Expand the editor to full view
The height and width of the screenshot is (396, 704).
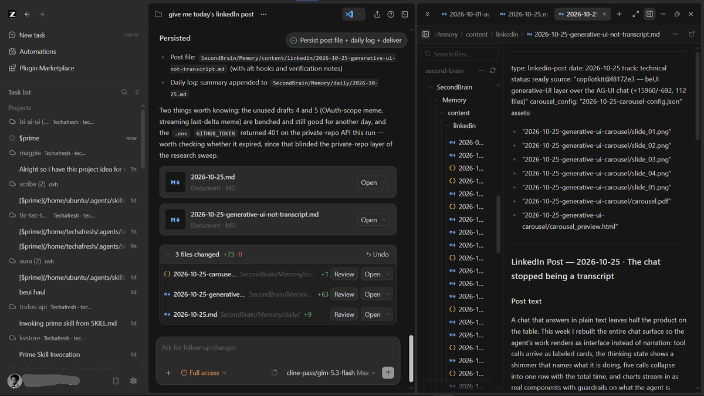click(635, 13)
